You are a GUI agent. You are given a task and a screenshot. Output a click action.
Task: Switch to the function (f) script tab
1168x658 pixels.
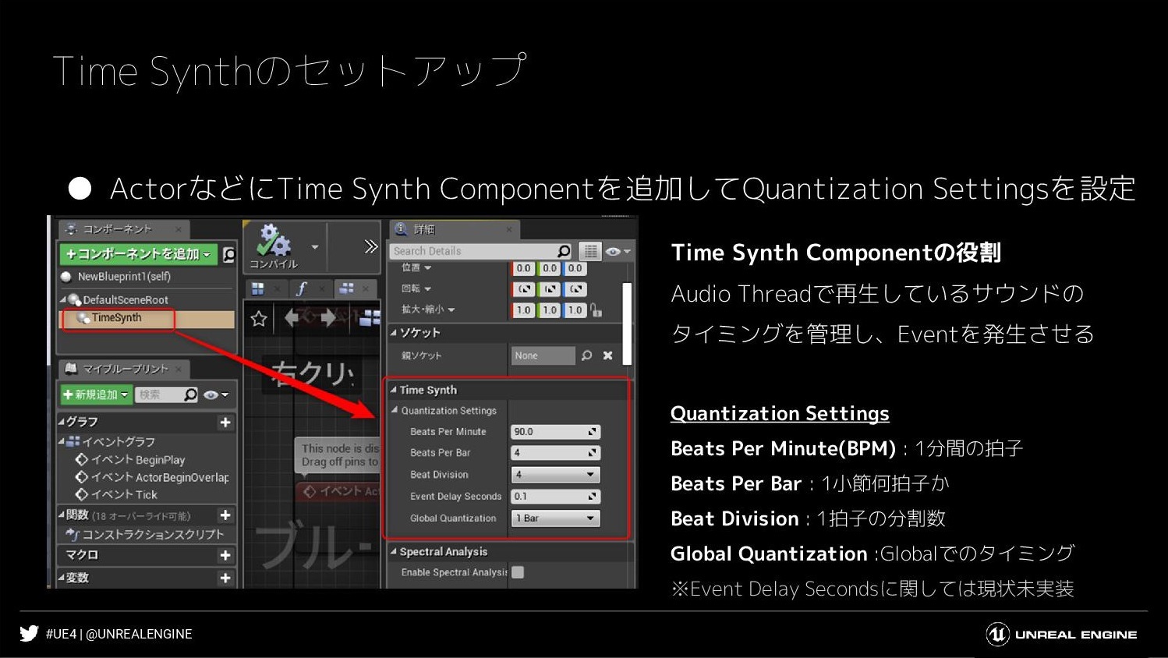click(302, 288)
